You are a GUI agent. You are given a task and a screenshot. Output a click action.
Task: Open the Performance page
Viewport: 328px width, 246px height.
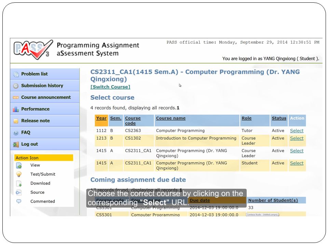coord(45,109)
